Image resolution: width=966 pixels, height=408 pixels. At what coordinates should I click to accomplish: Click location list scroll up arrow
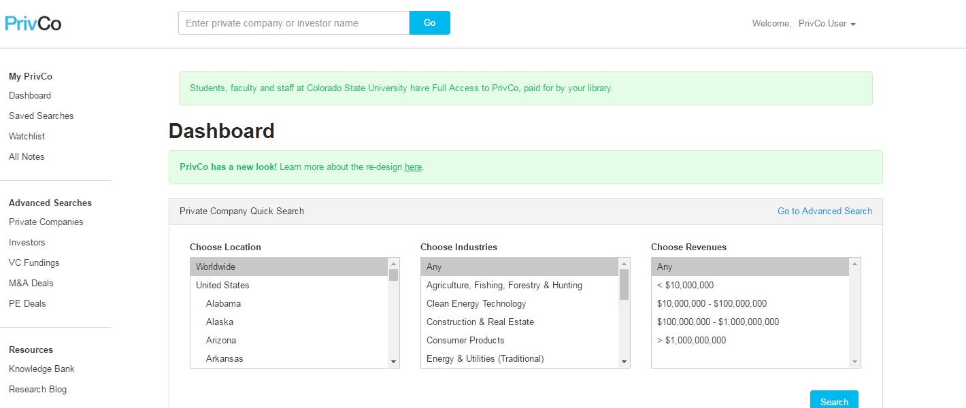coord(393,263)
